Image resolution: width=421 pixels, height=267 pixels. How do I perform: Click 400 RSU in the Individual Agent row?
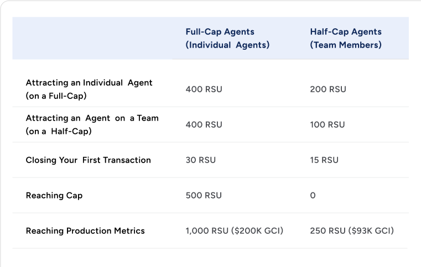204,90
